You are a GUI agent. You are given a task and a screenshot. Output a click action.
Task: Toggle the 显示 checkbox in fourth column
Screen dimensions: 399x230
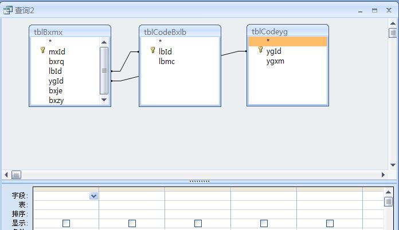(264, 223)
